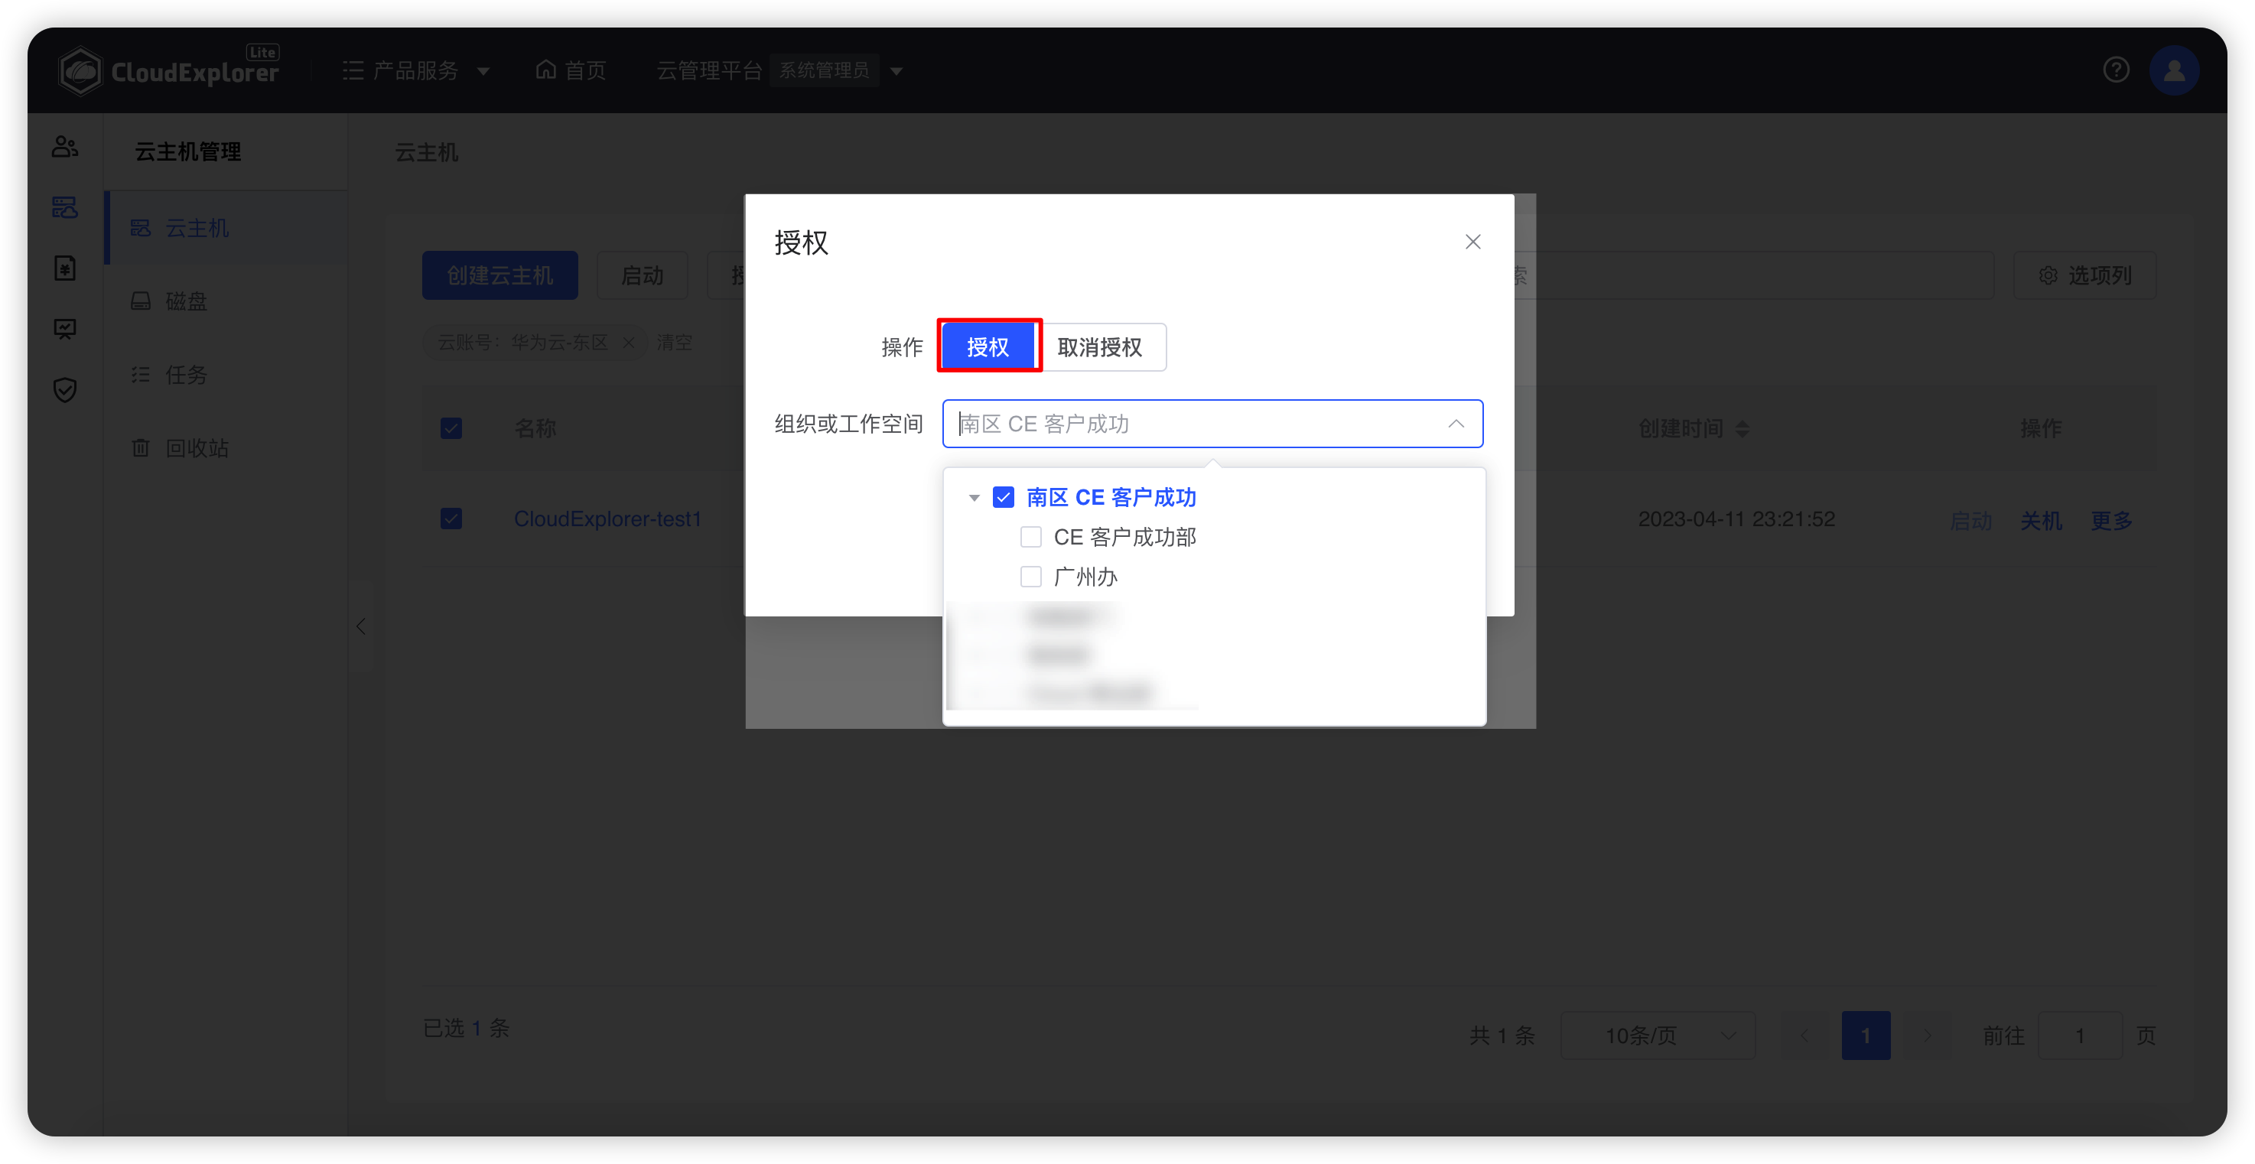
Task: Click the 创建云主机 button
Action: pos(500,275)
